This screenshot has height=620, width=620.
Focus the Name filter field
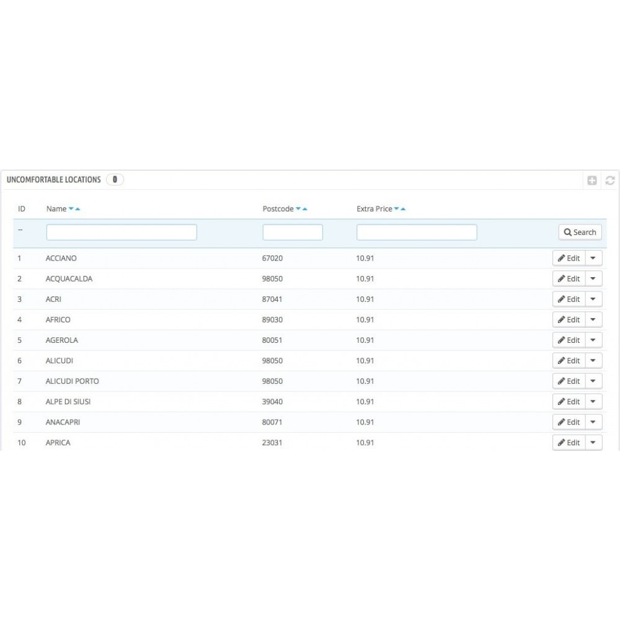[x=122, y=232]
